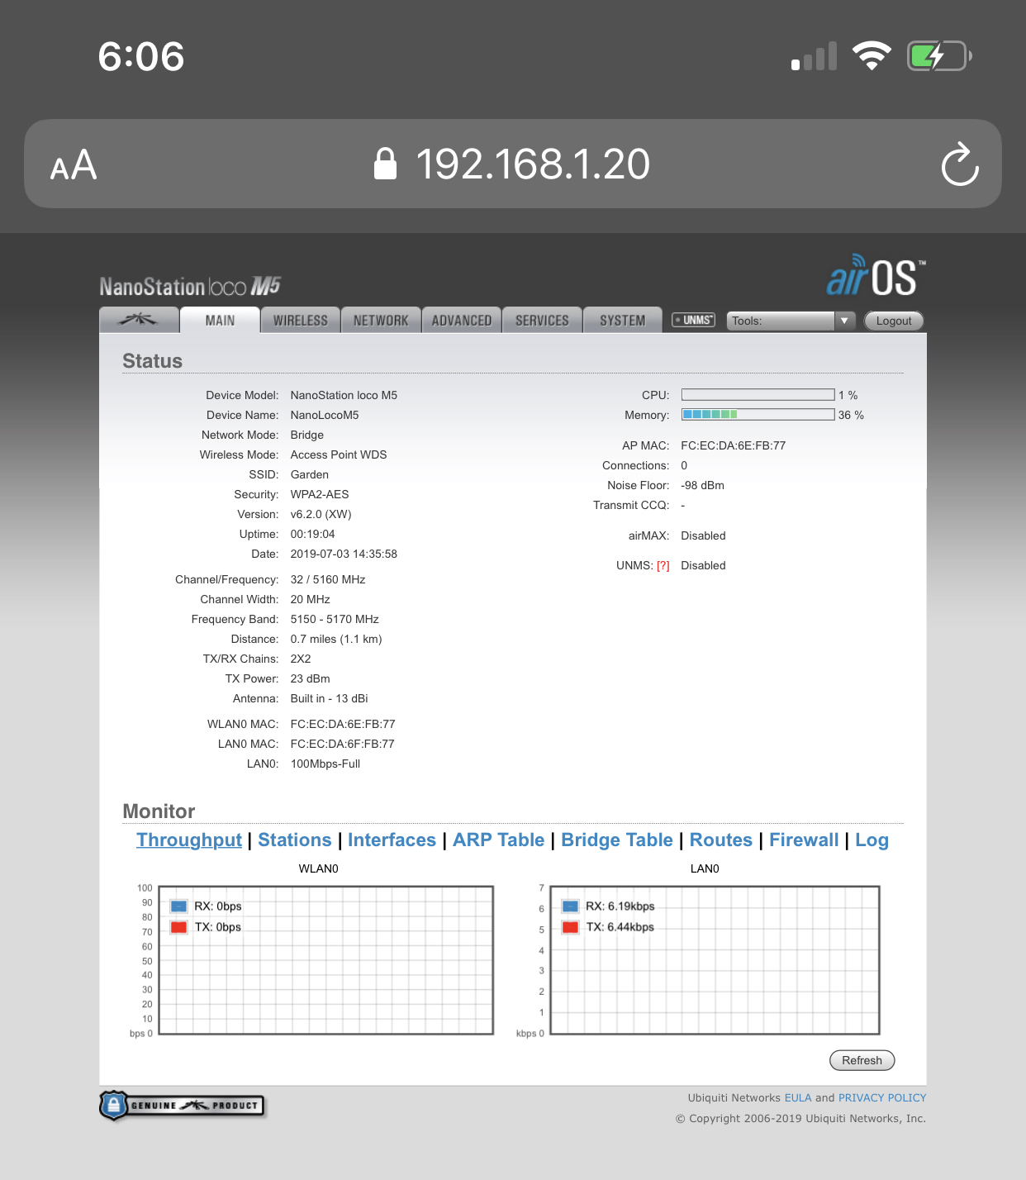Image resolution: width=1026 pixels, height=1180 pixels.
Task: Click the blue LAN0 RX legend swatch
Action: coord(570,906)
